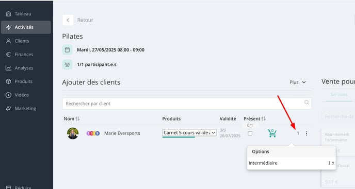Expand the Plus dropdown
The image size is (355, 189).
tap(298, 82)
